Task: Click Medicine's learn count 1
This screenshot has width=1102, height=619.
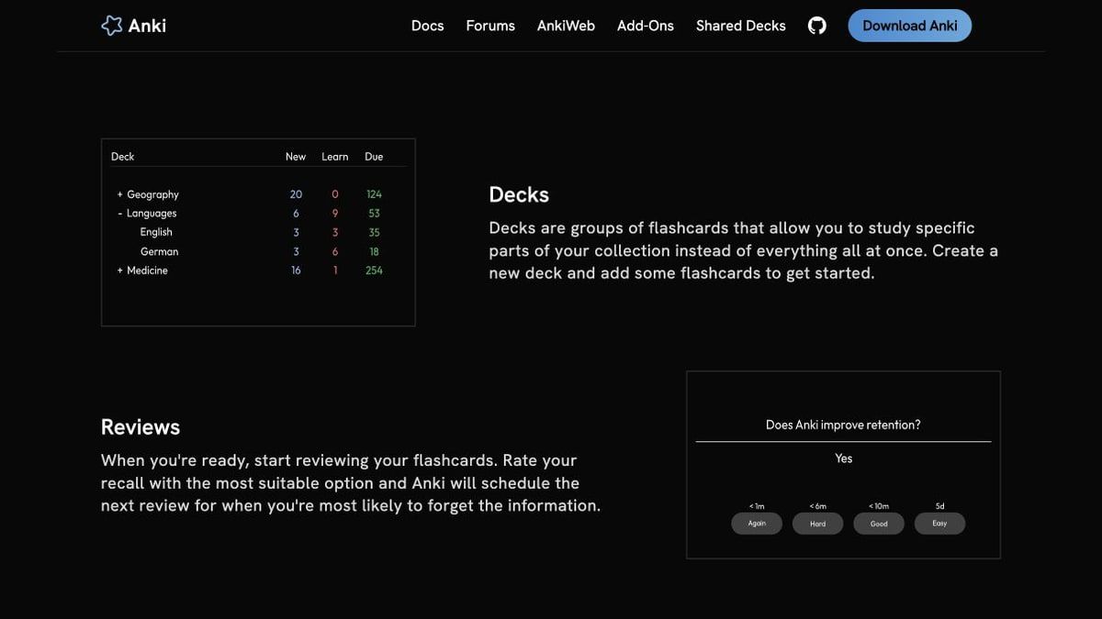Action: [x=335, y=271]
